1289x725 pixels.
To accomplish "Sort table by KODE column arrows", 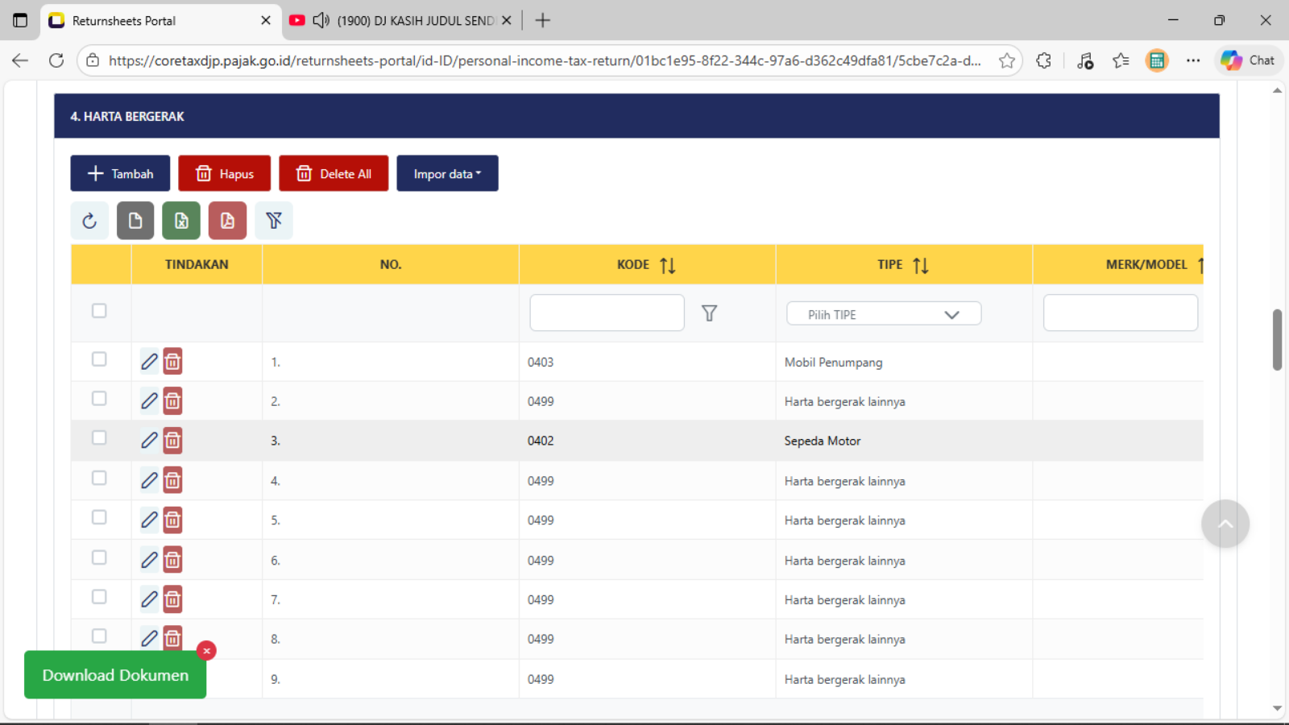I will [667, 265].
